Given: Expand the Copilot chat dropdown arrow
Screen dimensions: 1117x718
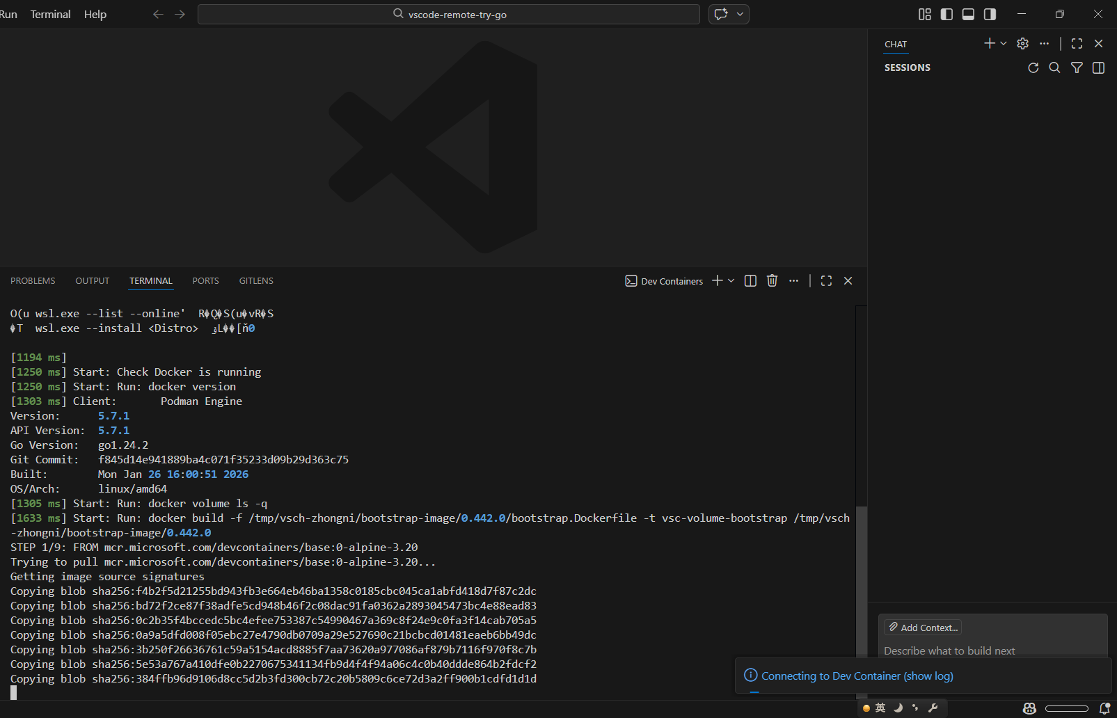Looking at the screenshot, I should point(740,14).
